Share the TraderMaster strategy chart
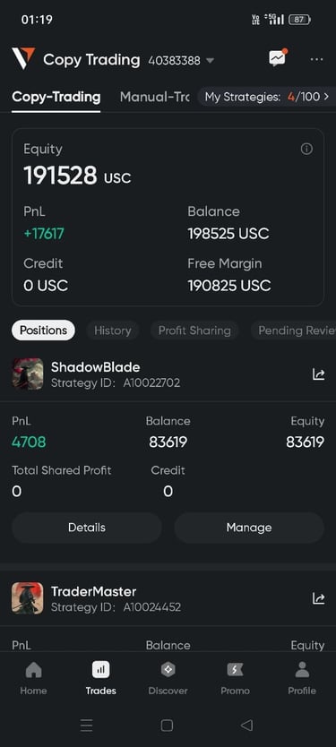The width and height of the screenshot is (336, 747). coord(318,598)
